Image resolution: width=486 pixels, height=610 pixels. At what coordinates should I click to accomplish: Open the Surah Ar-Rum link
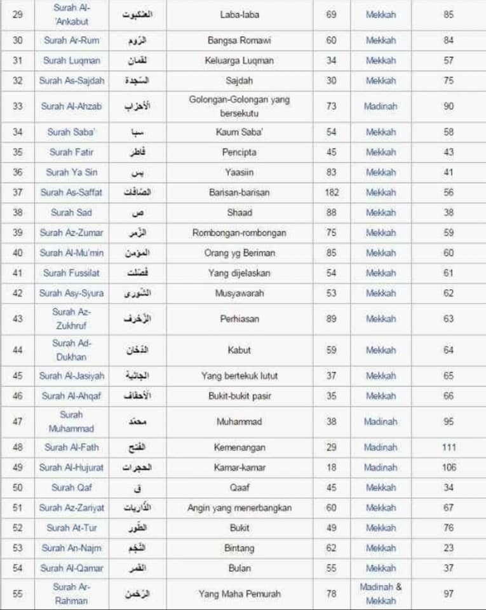click(72, 41)
